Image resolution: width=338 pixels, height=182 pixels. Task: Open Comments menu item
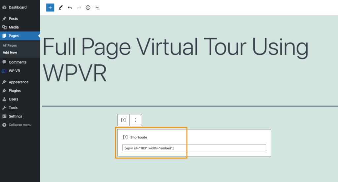(x=17, y=62)
